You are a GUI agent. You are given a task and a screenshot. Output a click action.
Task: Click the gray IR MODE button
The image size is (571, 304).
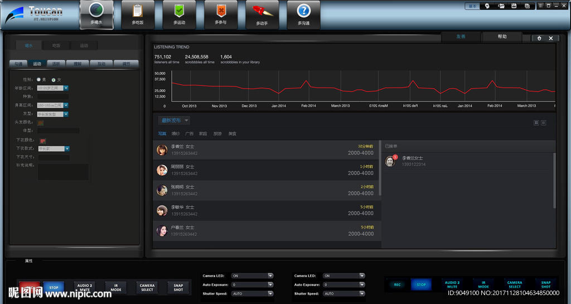click(x=116, y=288)
